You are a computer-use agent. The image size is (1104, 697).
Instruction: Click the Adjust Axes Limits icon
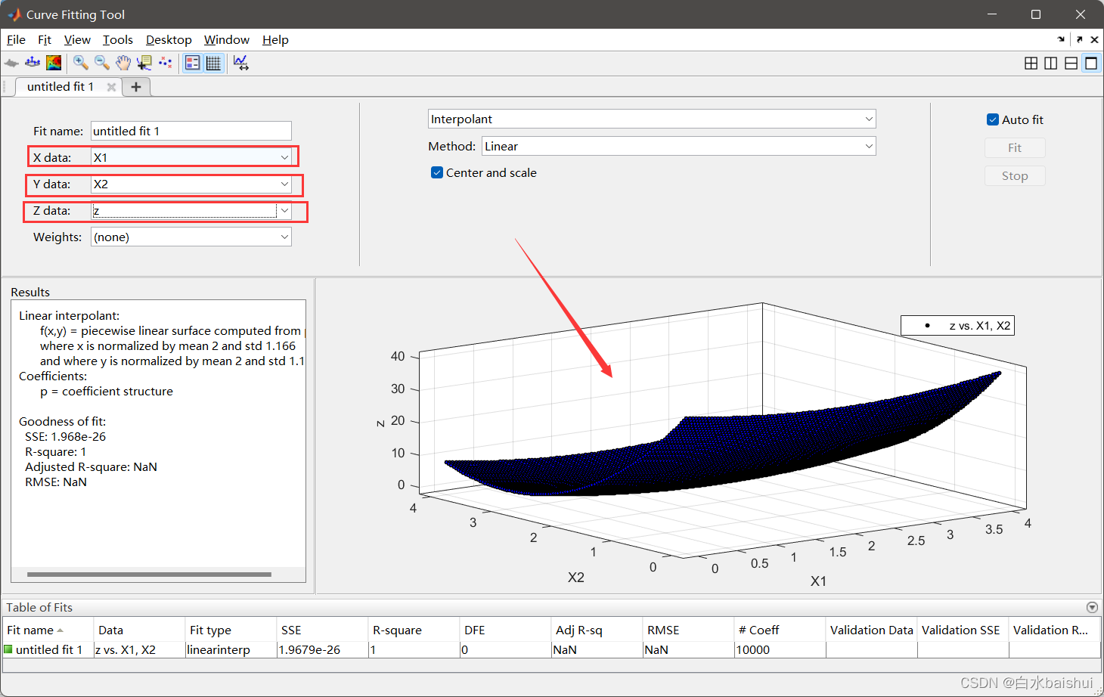coord(241,63)
